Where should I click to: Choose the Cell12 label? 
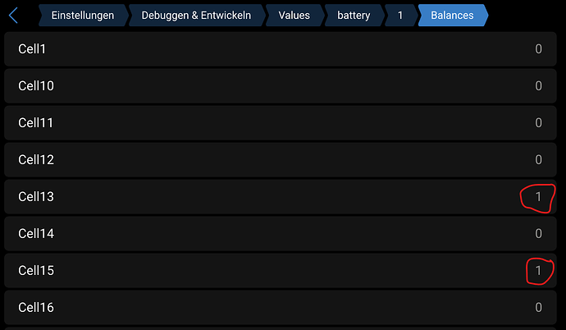tap(36, 159)
